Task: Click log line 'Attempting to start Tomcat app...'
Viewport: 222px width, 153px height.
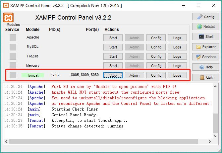Action: pyautogui.click(x=89, y=120)
